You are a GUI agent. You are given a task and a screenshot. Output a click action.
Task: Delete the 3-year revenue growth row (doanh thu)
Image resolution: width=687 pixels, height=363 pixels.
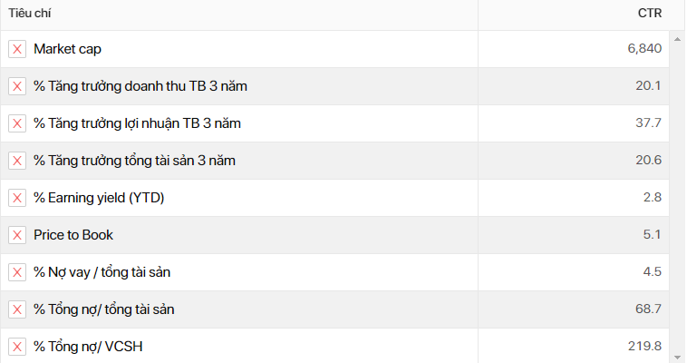click(x=17, y=86)
